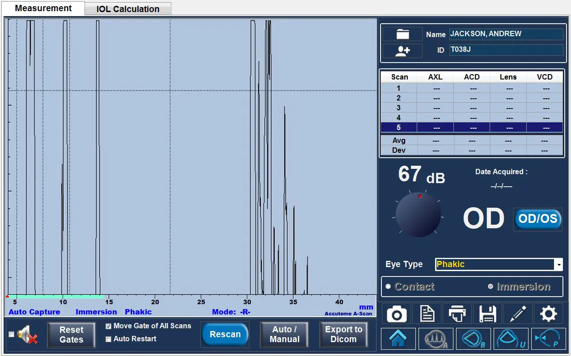Image resolution: width=571 pixels, height=356 pixels.
Task: Click the Reset Gates button
Action: coord(72,335)
